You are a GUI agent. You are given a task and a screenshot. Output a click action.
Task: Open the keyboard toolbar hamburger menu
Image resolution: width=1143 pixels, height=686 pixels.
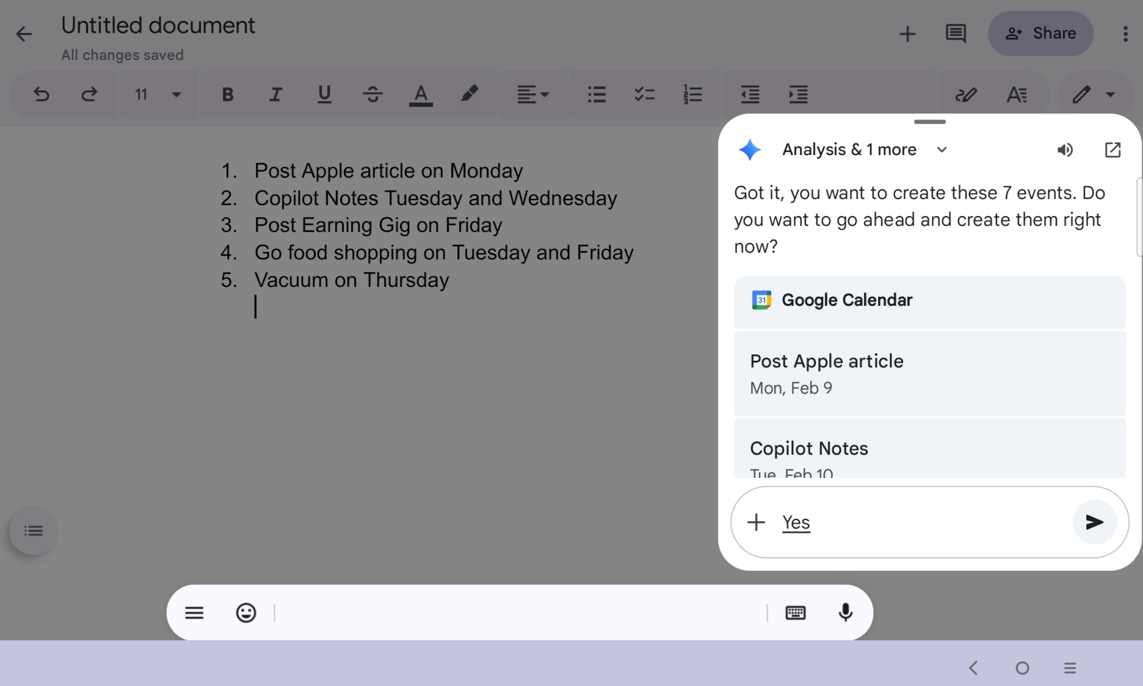[x=194, y=612]
